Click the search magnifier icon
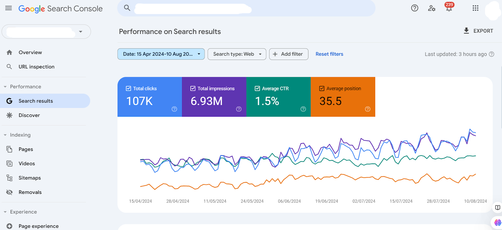502x230 pixels. 127,8
